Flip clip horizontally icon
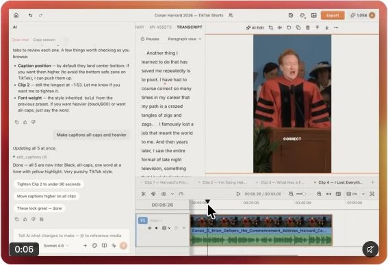Viewport: 388px width, 265px height. click(280, 27)
